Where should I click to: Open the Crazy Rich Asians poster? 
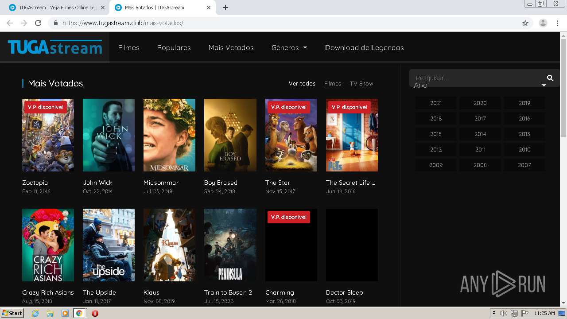[x=48, y=245]
